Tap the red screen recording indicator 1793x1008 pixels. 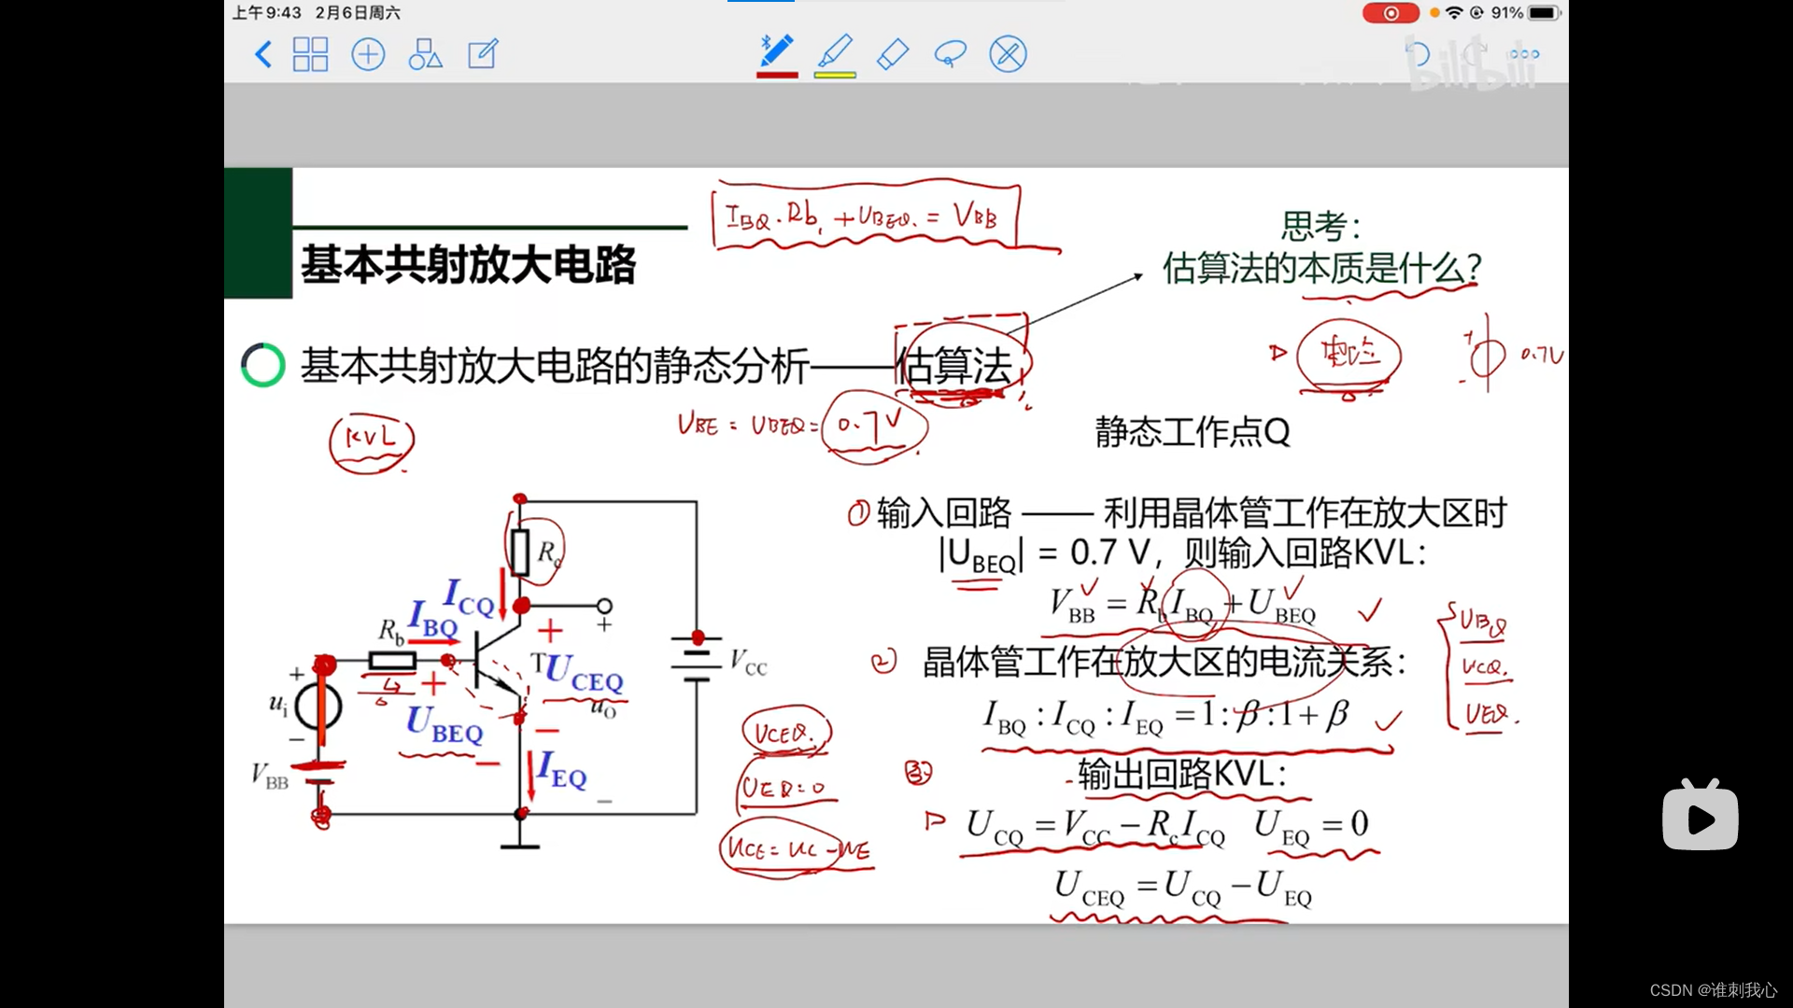pyautogui.click(x=1391, y=13)
